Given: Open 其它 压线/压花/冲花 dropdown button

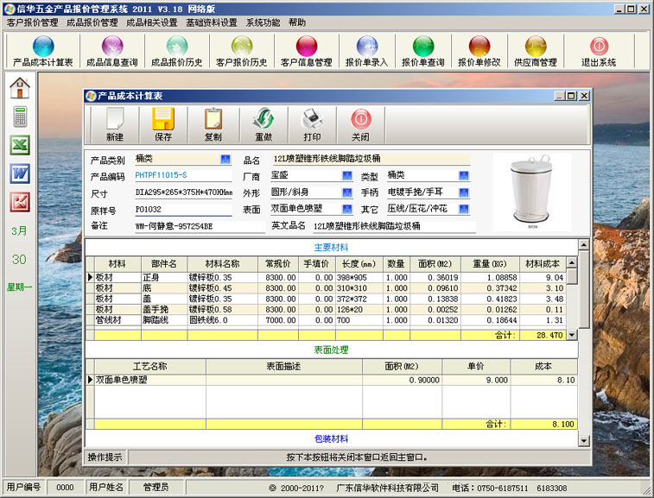Looking at the screenshot, I should 464,209.
